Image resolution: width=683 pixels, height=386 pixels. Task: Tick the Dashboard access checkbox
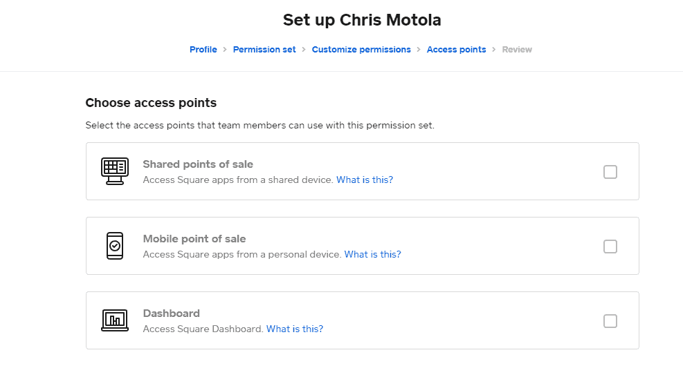[x=610, y=321]
